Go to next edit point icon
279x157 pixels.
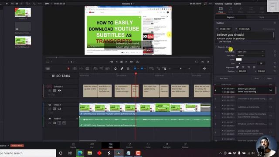pos(202,62)
